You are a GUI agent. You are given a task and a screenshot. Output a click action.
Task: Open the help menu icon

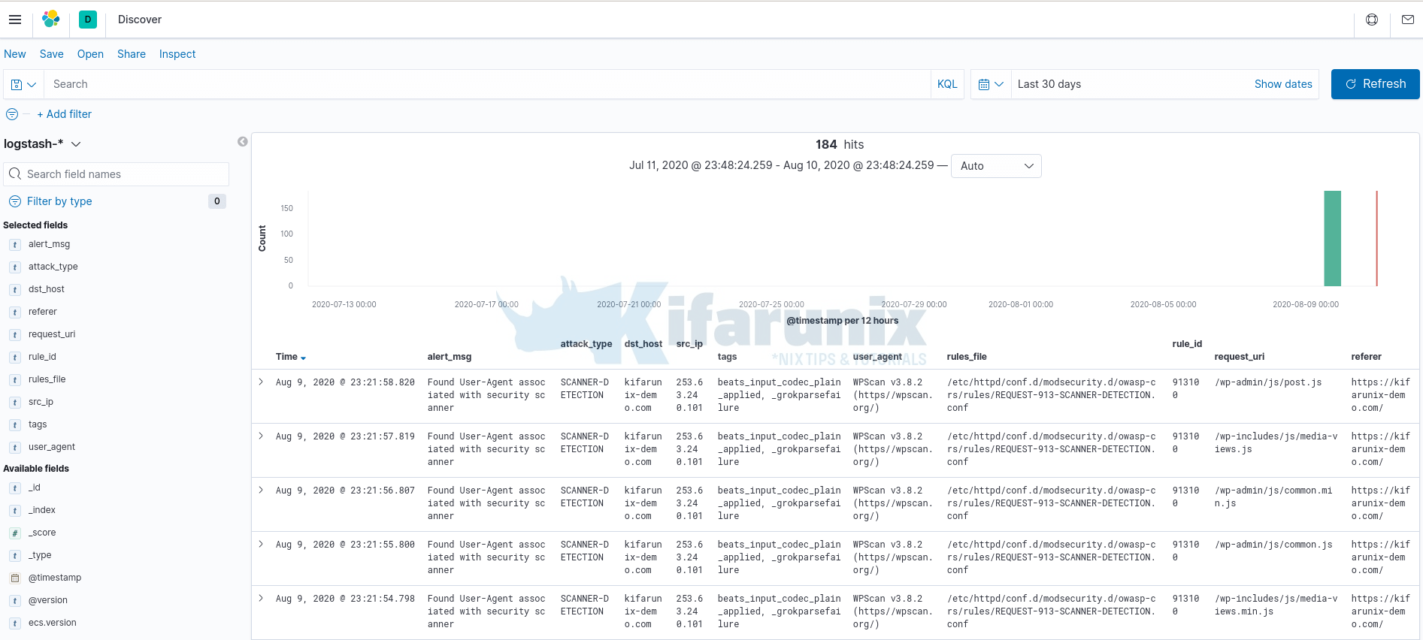click(1372, 20)
